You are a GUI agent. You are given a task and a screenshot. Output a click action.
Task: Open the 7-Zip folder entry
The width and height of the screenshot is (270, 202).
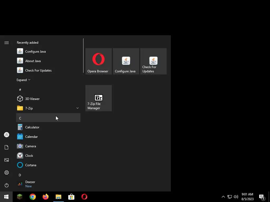[48, 108]
